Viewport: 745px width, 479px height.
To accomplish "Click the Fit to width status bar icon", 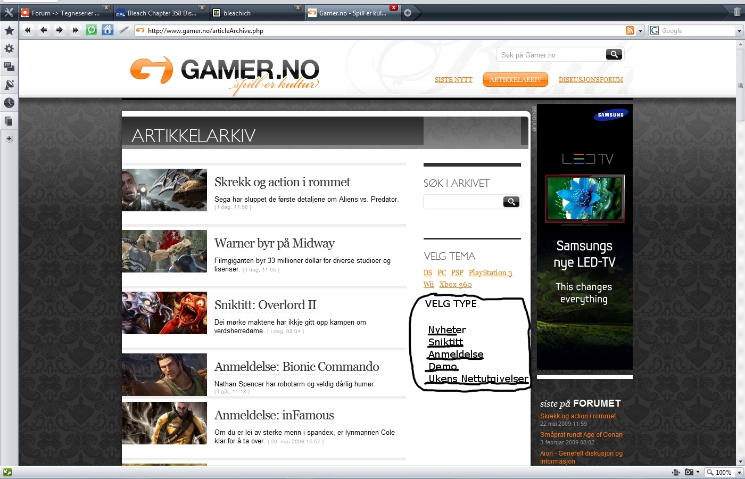I will [676, 472].
